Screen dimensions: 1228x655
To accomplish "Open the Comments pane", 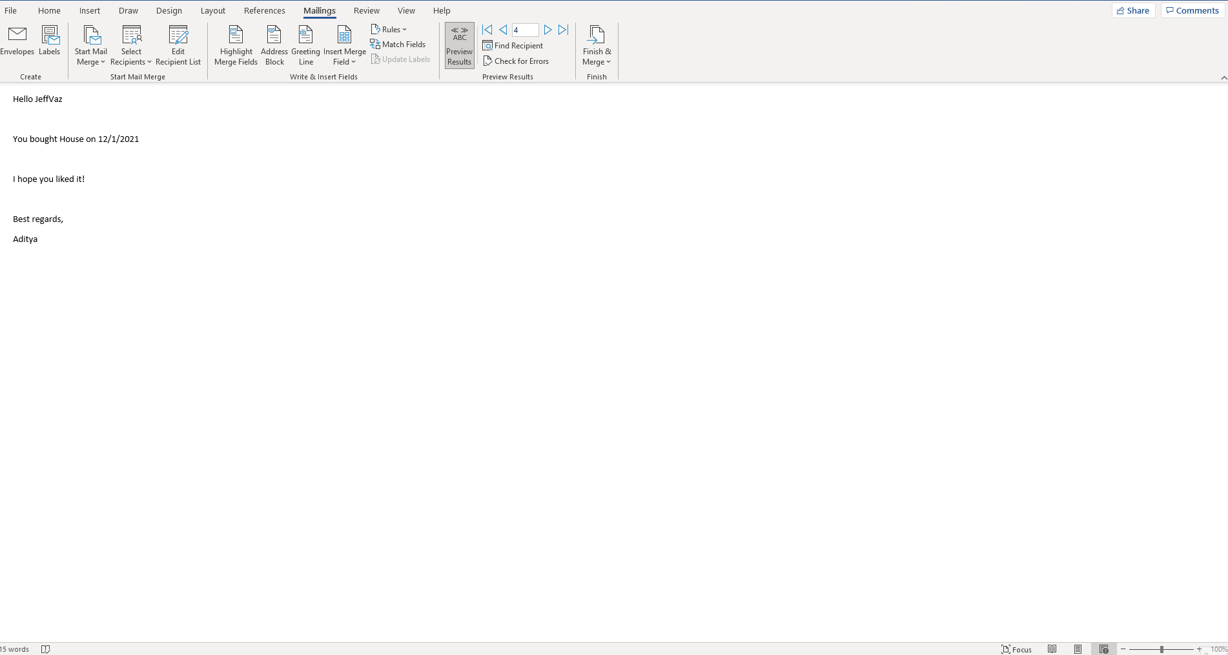I will tap(1192, 10).
